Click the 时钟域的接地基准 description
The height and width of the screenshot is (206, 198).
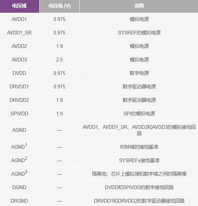click(139, 147)
